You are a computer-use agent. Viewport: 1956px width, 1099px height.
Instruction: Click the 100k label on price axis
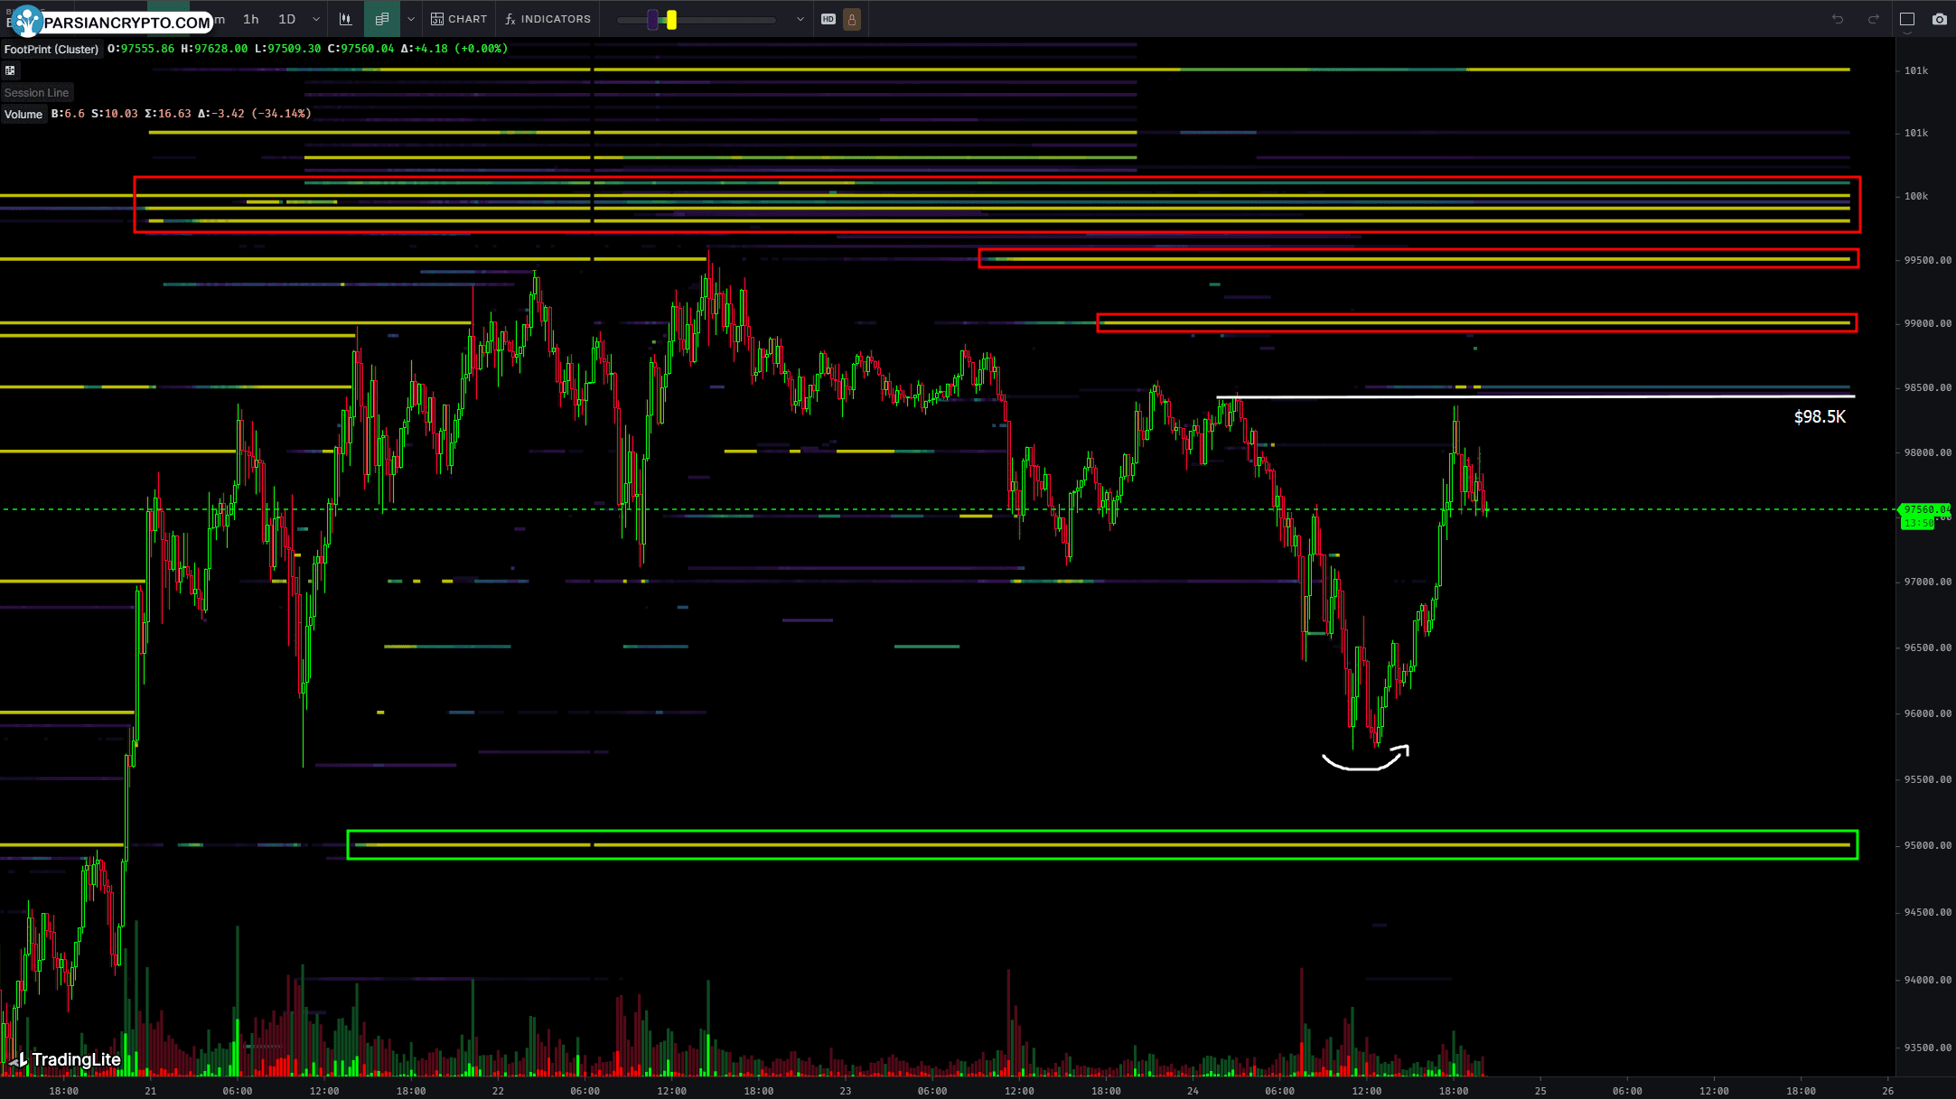[1916, 196]
